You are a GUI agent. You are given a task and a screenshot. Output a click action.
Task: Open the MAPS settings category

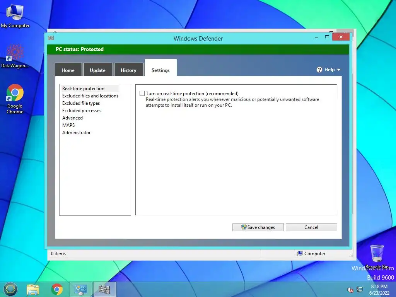point(68,125)
